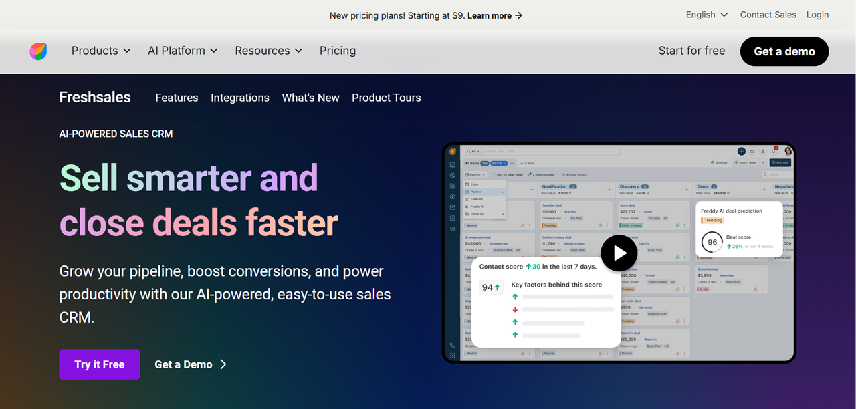The image size is (856, 409).
Task: Open the English language selector
Action: (707, 15)
